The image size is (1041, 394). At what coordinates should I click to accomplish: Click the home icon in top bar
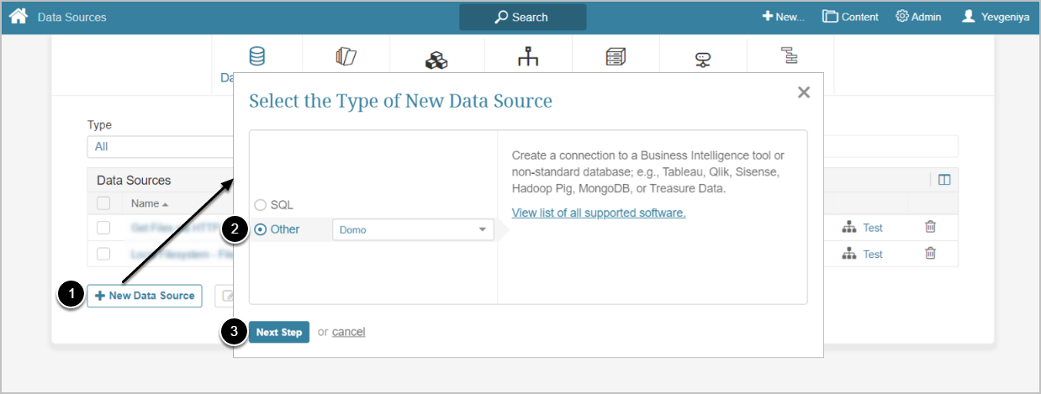(x=18, y=16)
